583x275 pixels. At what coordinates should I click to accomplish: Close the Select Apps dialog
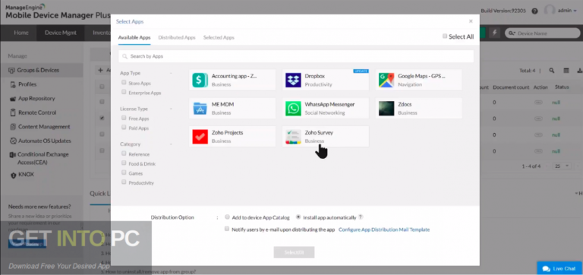[x=471, y=21]
